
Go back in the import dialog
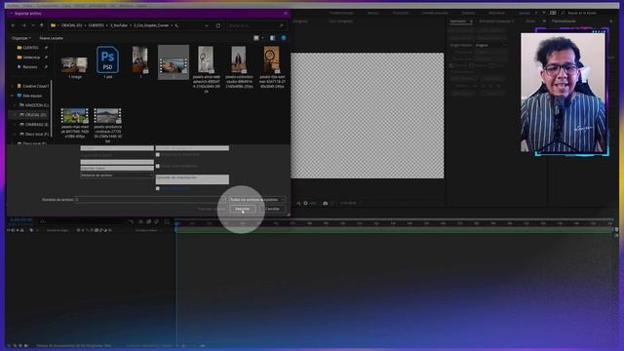tap(13, 25)
